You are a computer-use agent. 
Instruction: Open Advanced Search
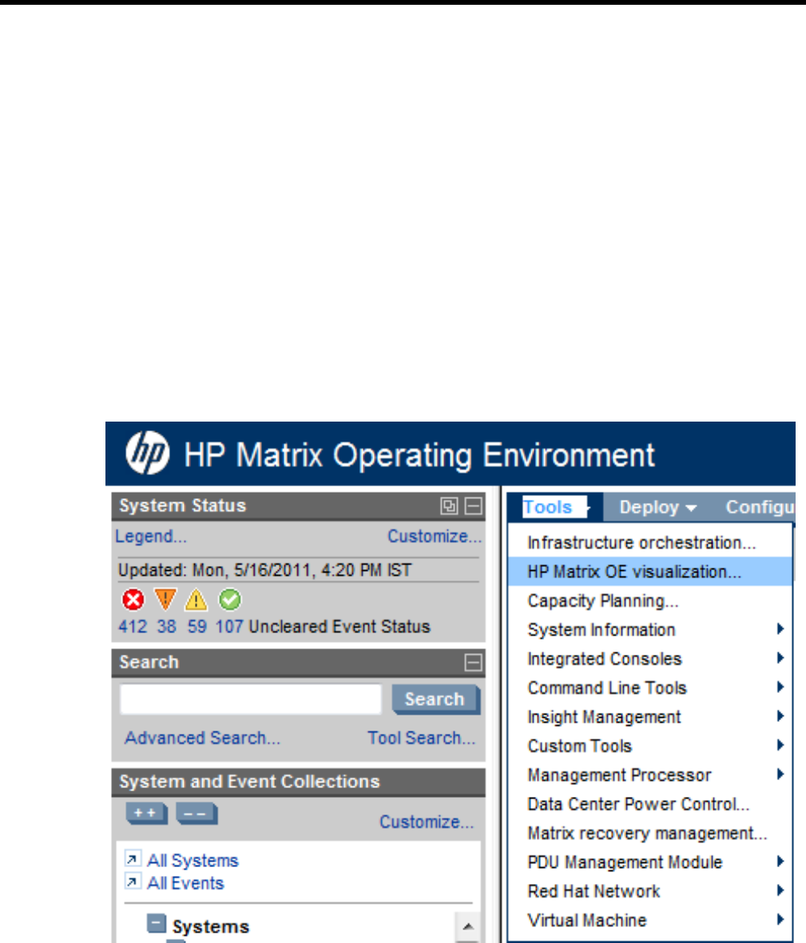pos(203,738)
